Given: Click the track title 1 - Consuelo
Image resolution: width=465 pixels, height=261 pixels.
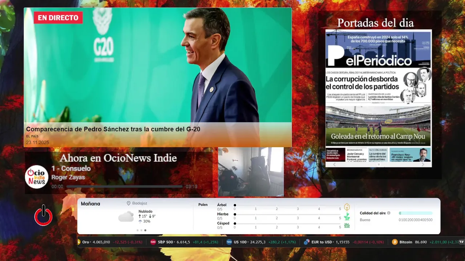Looking at the screenshot, I should tap(71, 169).
